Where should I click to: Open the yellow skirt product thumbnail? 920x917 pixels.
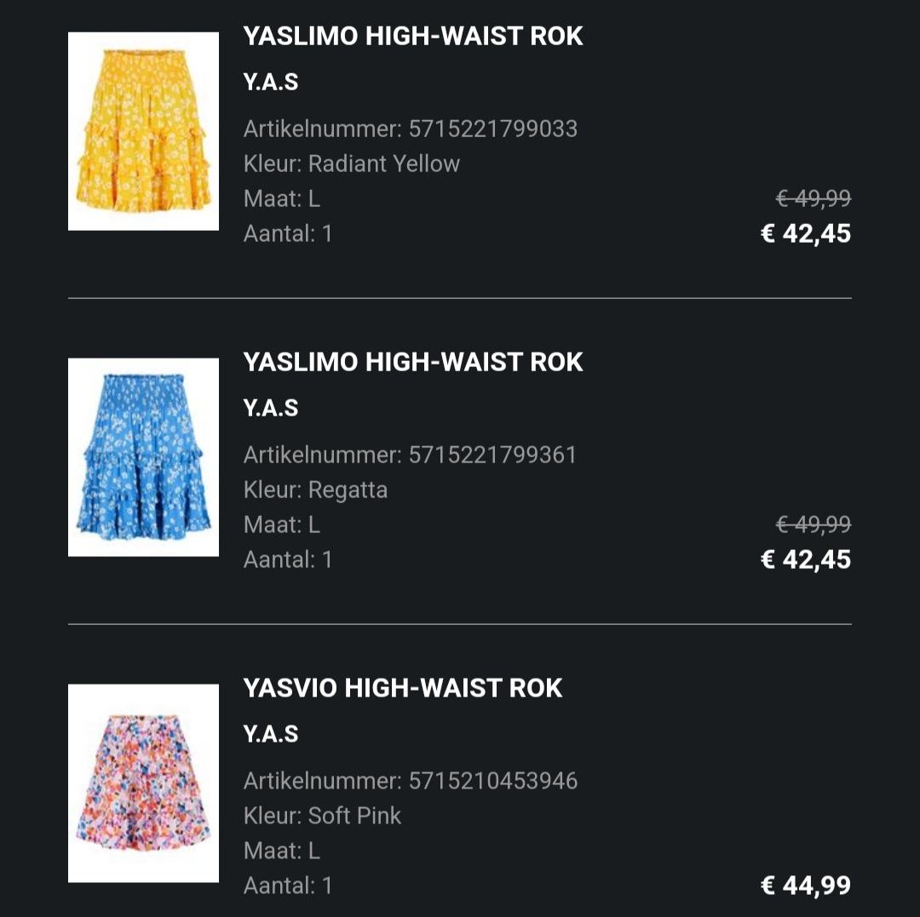click(143, 131)
